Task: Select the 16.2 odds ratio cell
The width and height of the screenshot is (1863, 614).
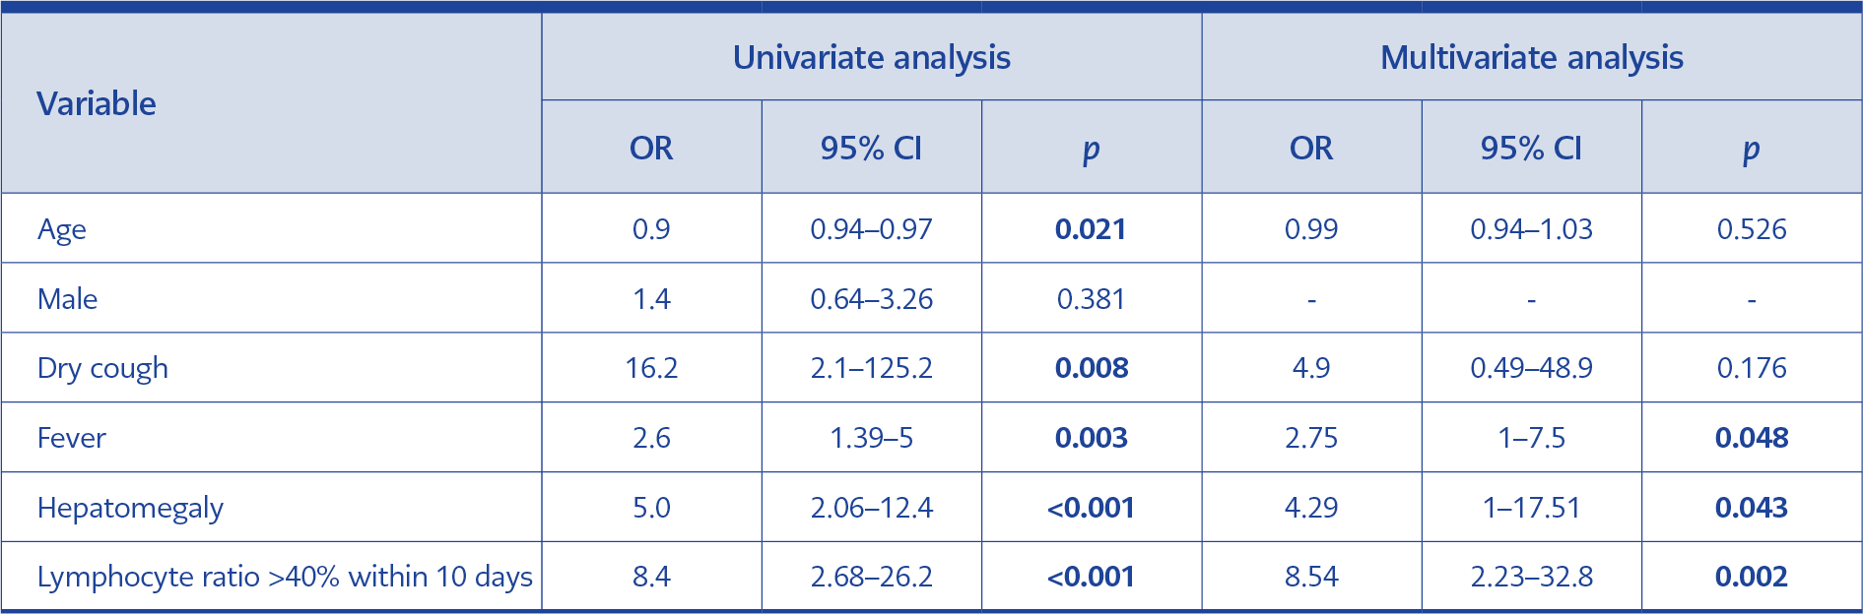Action: (651, 368)
